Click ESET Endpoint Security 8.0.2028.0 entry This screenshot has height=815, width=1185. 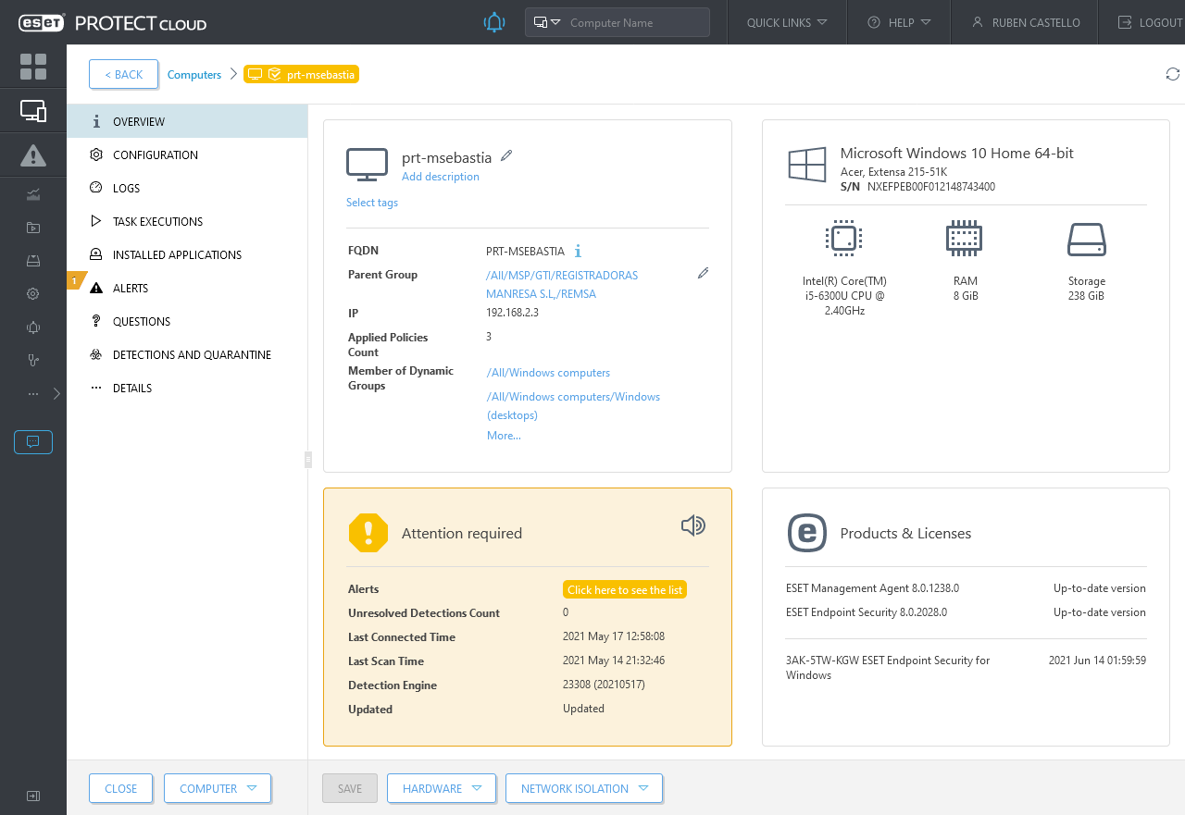pos(867,612)
